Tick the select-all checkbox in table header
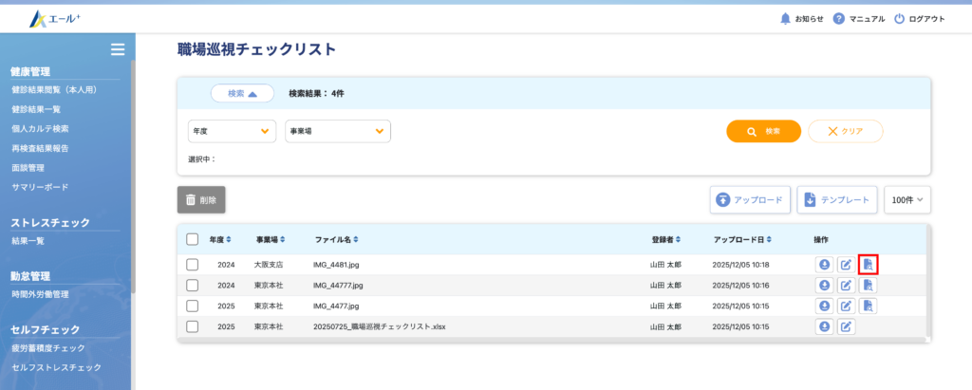The height and width of the screenshot is (390, 972). 193,239
